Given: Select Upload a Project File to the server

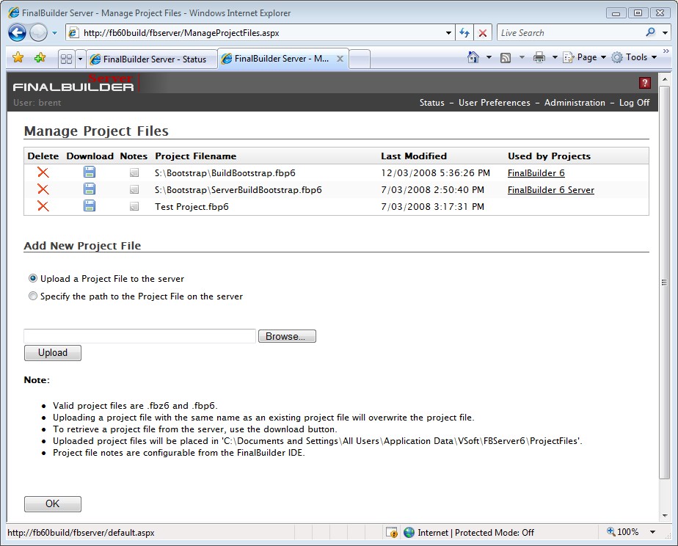Looking at the screenshot, I should pos(33,278).
